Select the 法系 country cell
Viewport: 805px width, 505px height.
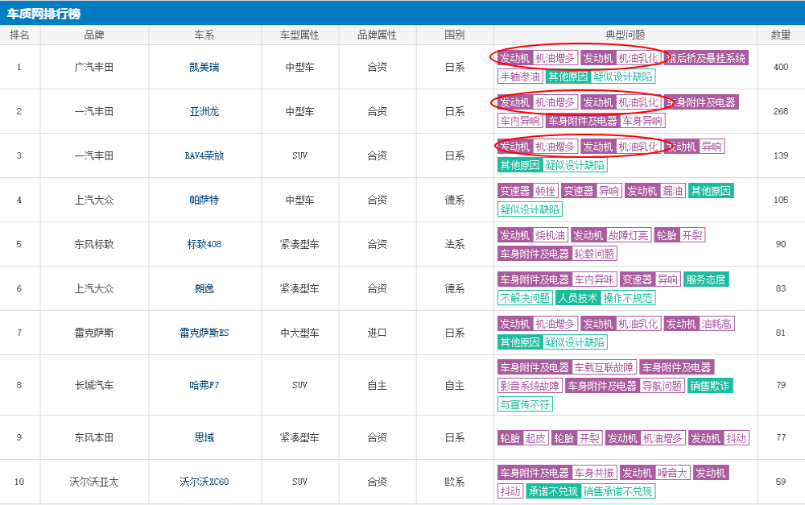click(x=454, y=244)
